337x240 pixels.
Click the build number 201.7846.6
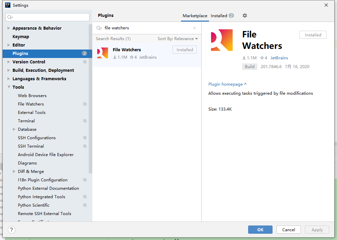coord(271,67)
